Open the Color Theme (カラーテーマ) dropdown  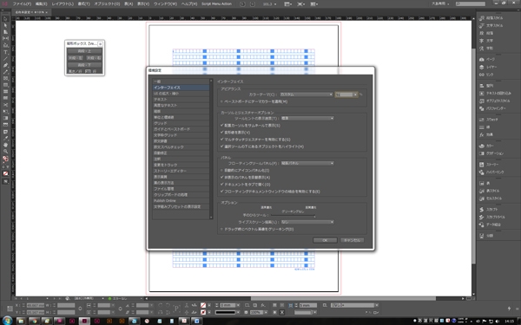(306, 94)
